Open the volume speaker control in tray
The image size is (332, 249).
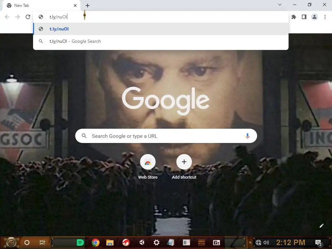266,243
